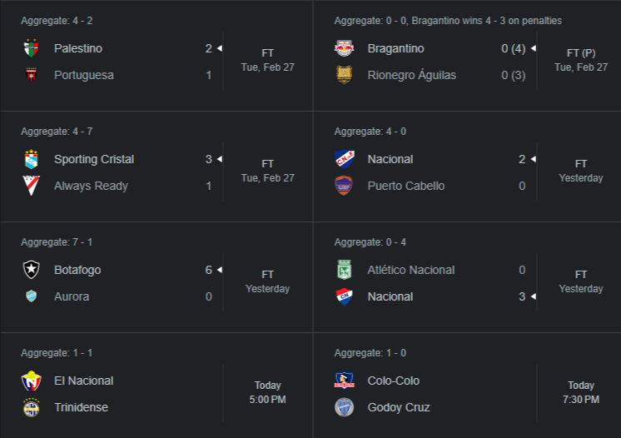Click the Atlético Nacional green crest

(344, 270)
